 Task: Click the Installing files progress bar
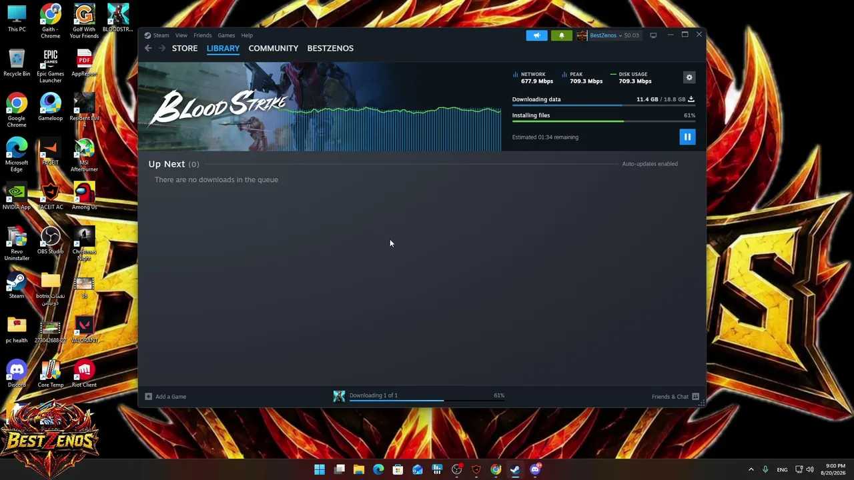[604, 121]
